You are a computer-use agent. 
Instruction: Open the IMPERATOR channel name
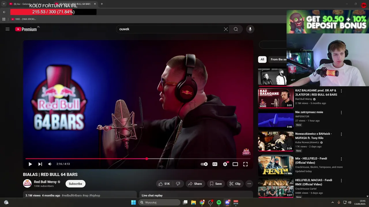click(x=302, y=116)
